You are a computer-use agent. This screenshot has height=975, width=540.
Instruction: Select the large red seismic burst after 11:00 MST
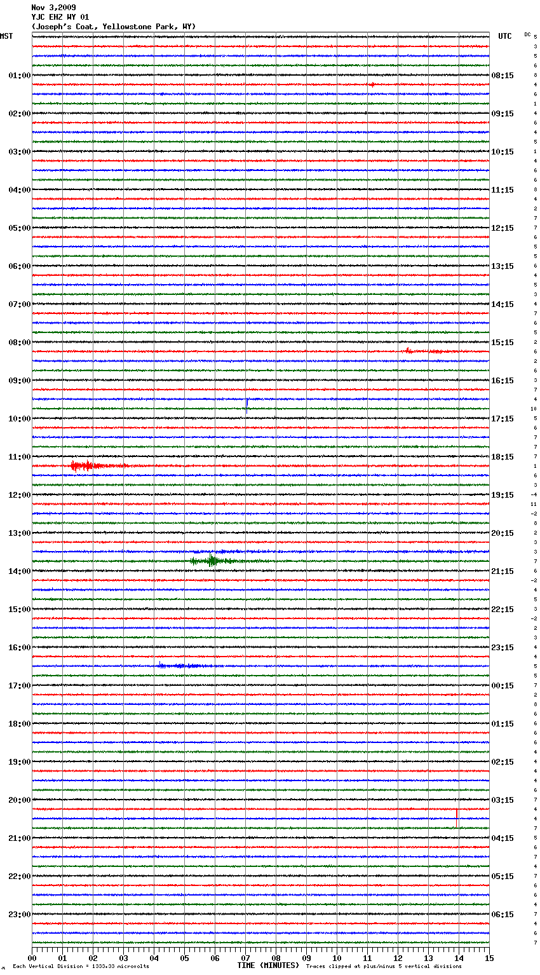[x=98, y=466]
